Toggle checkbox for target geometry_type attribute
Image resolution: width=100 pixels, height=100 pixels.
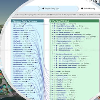coord(55,76)
